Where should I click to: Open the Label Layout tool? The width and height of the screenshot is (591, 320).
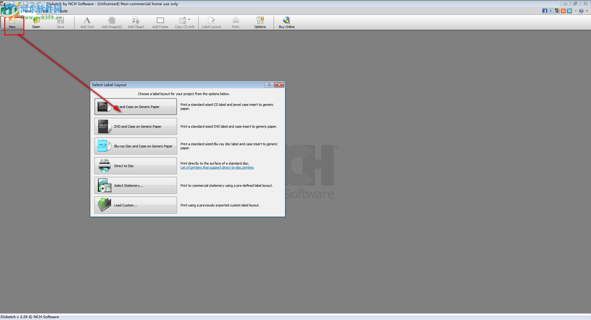click(x=211, y=22)
